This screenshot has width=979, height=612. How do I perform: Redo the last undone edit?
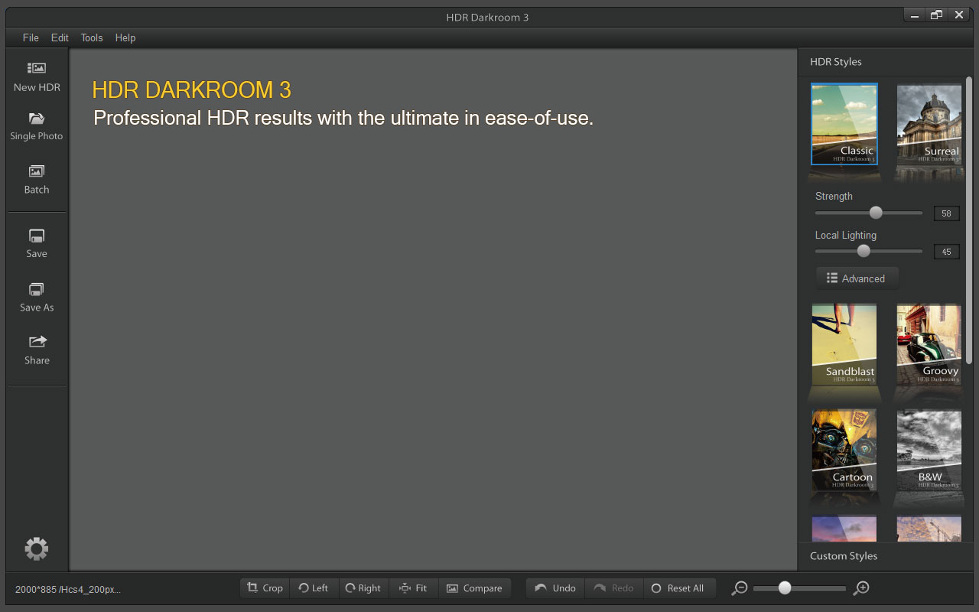click(x=614, y=588)
